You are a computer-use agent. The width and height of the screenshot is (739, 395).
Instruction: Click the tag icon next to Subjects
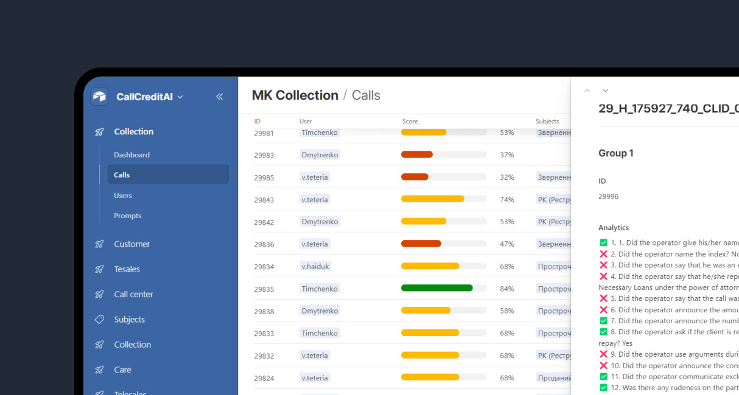tap(99, 320)
